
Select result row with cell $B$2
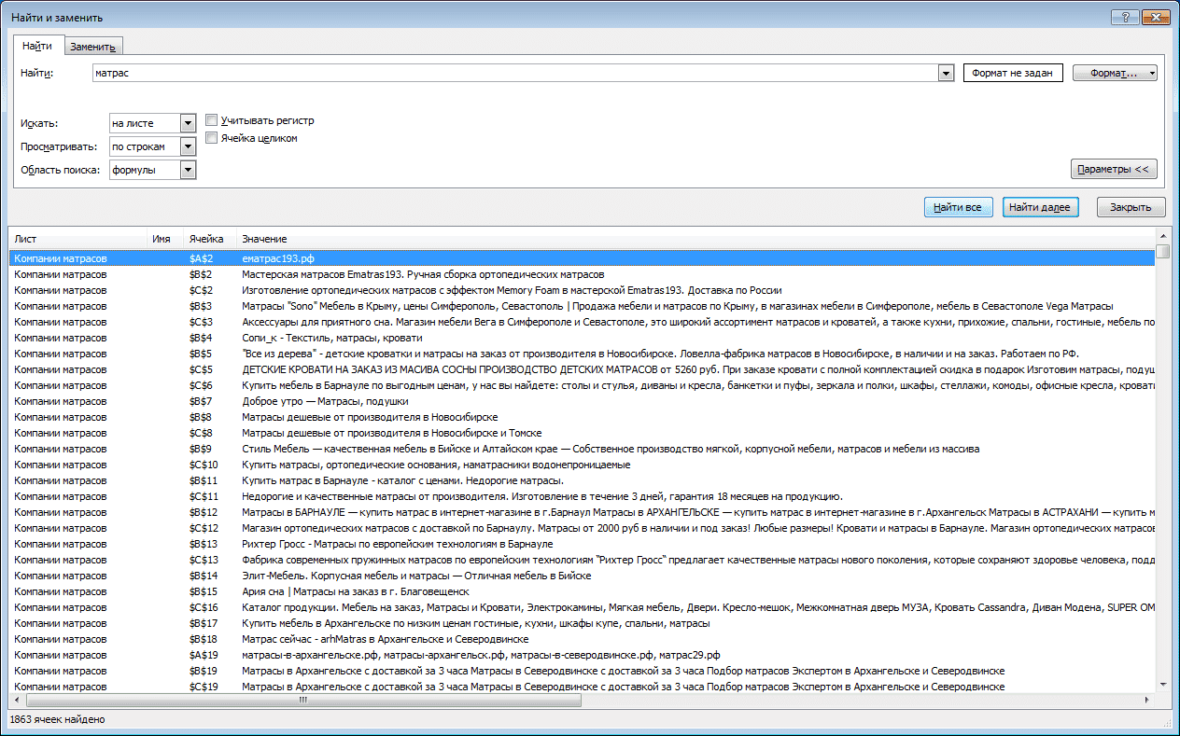click(582, 274)
